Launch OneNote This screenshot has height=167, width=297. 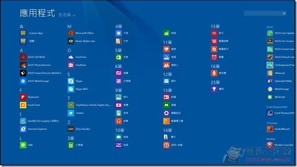(77, 65)
